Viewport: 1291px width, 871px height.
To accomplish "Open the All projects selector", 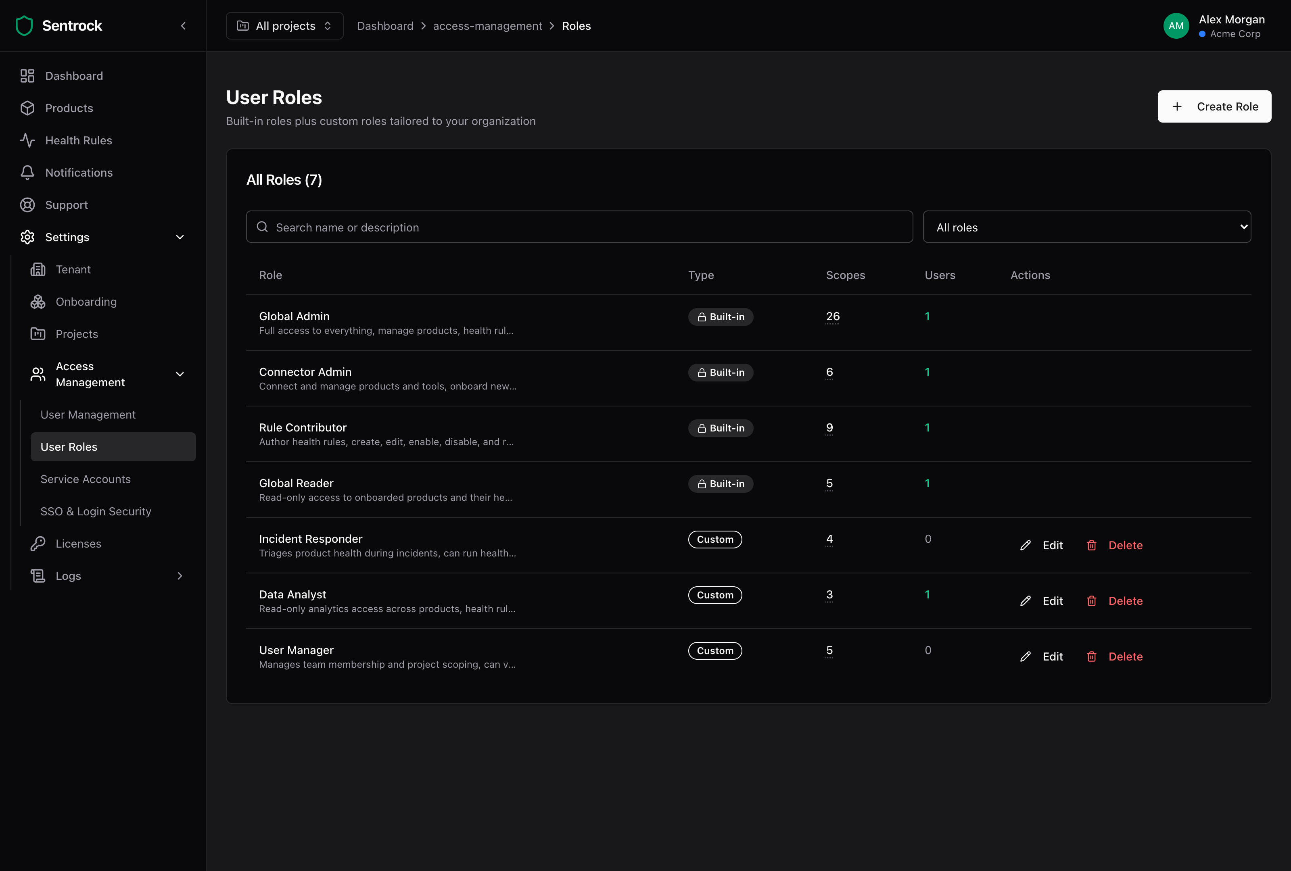I will point(284,25).
